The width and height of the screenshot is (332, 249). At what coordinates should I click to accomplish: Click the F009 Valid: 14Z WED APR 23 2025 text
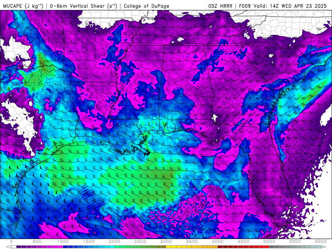[x=283, y=6]
